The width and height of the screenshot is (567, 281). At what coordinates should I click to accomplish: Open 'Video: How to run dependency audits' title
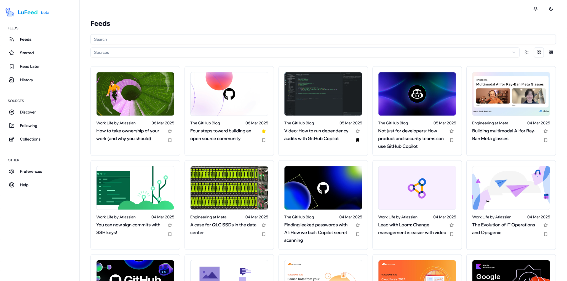click(316, 135)
